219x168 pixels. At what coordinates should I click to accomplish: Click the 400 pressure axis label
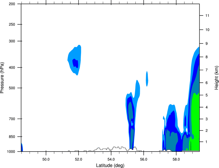pos(12,67)
